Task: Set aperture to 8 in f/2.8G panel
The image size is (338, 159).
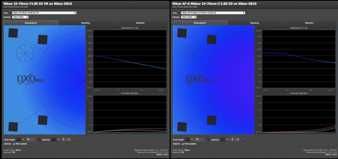Action: pos(233,139)
